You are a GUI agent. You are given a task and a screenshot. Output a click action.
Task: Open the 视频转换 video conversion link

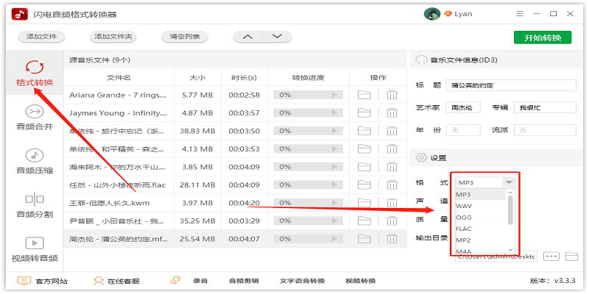pos(360,281)
